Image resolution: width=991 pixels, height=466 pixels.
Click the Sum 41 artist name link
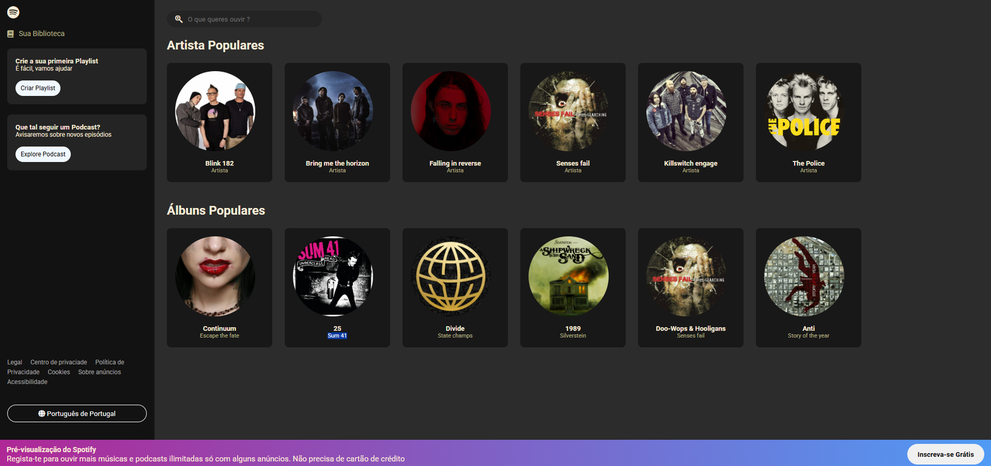pyautogui.click(x=337, y=336)
